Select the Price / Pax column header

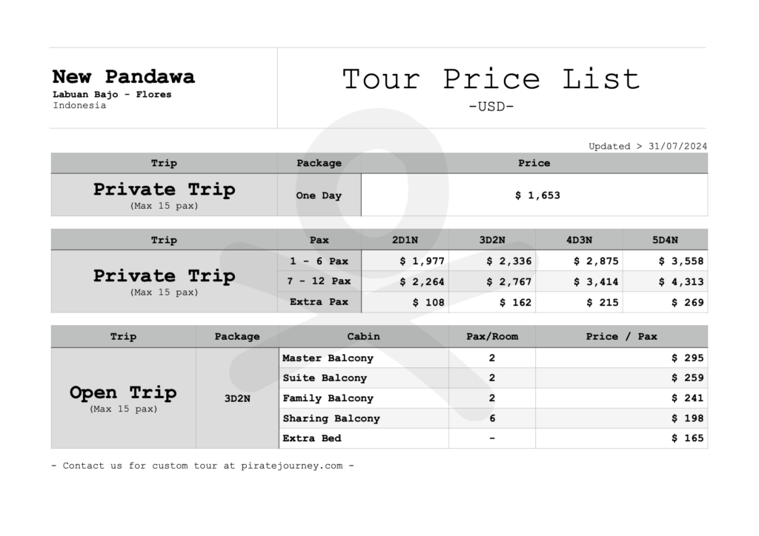(x=622, y=336)
